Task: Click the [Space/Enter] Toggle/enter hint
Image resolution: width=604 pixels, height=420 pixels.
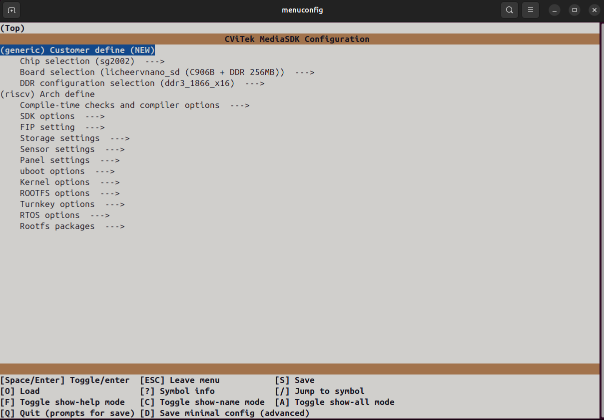Action: click(65, 380)
